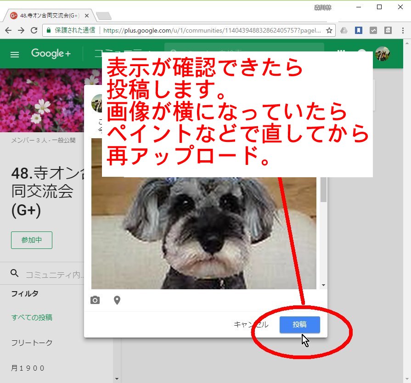
Task: Open the profile avatar in Google+ header
Action: click(x=382, y=54)
